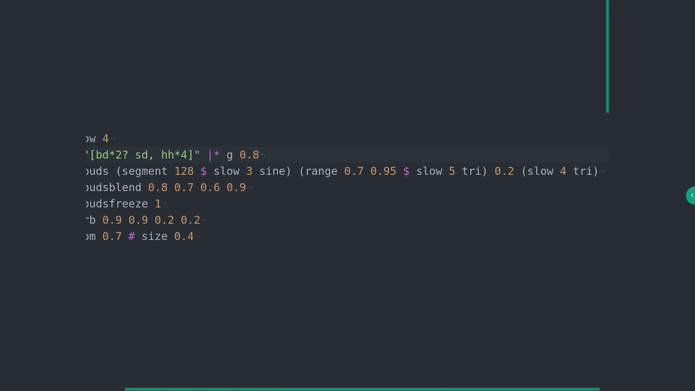
Task: Click the size value 0.4
Action: (x=184, y=236)
